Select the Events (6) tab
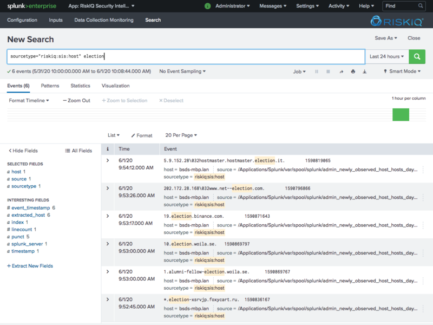Screen dimensions: 433x325 [18, 86]
